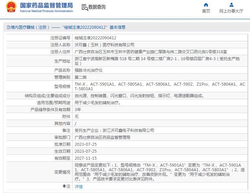Click management class value 第二类
Image resolution: width=250 pixels, height=193 pixels.
[80, 77]
